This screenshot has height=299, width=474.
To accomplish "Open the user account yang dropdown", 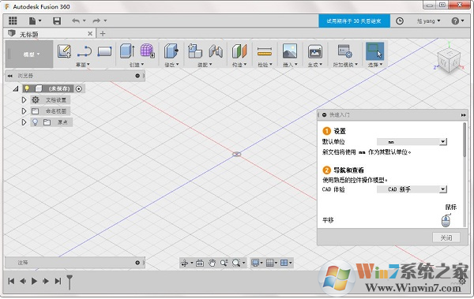I will (428, 21).
